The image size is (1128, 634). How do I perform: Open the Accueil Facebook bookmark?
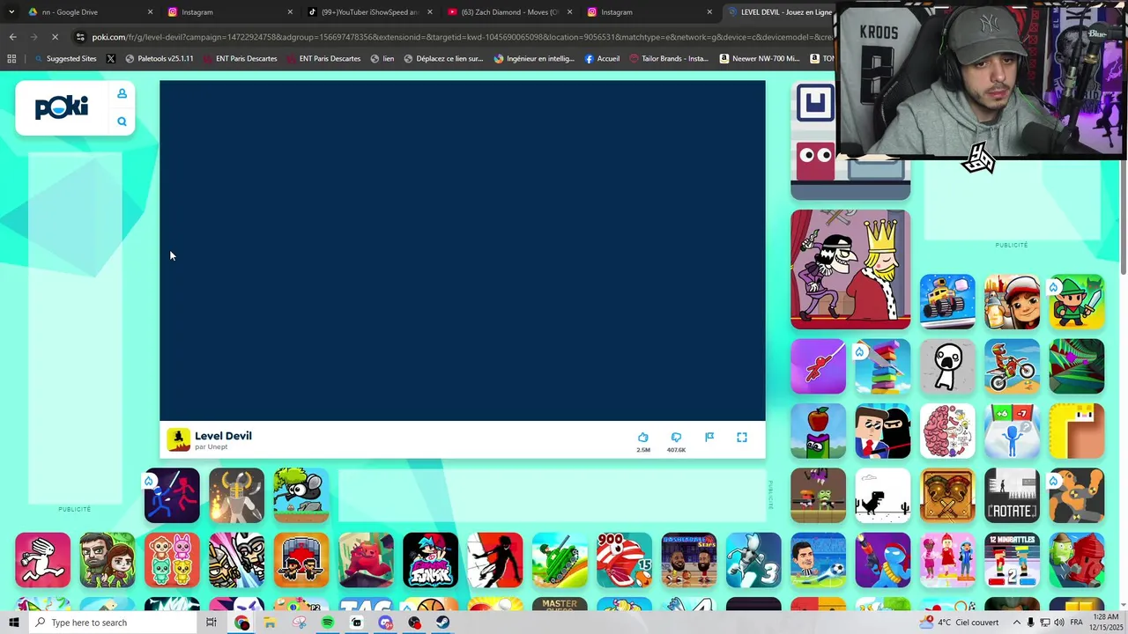602,59
